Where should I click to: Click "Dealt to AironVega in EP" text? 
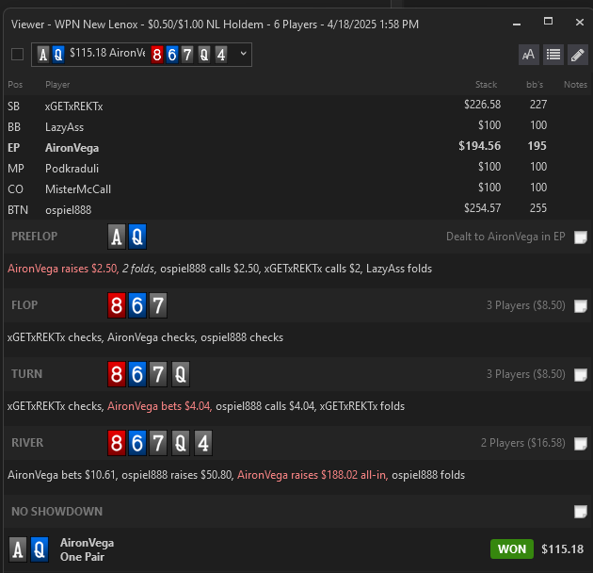click(x=505, y=237)
